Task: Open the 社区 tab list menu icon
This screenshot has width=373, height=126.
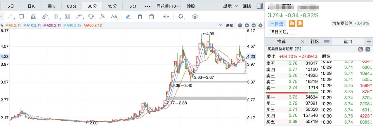Action: (327, 42)
